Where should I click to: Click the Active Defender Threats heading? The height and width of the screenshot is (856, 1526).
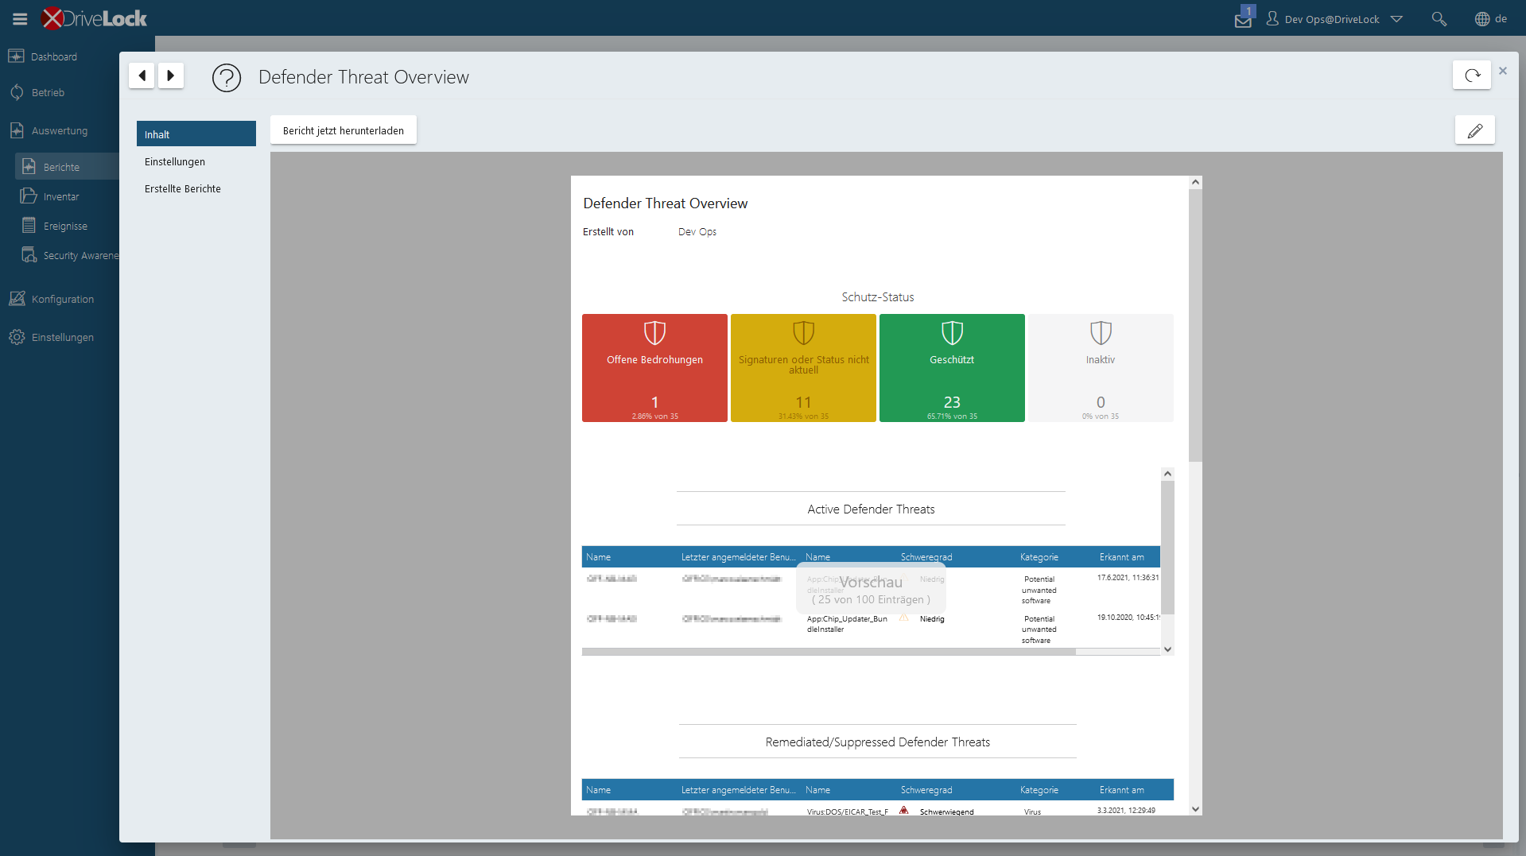pyautogui.click(x=871, y=509)
